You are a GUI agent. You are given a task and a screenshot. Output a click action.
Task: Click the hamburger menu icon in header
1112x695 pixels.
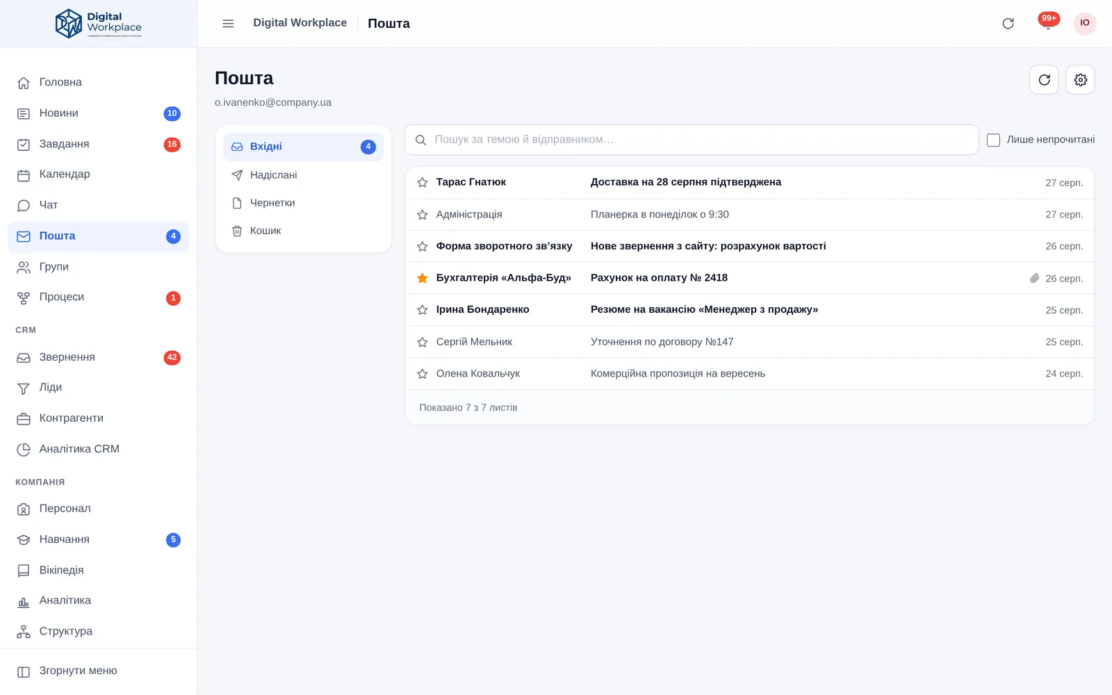228,24
